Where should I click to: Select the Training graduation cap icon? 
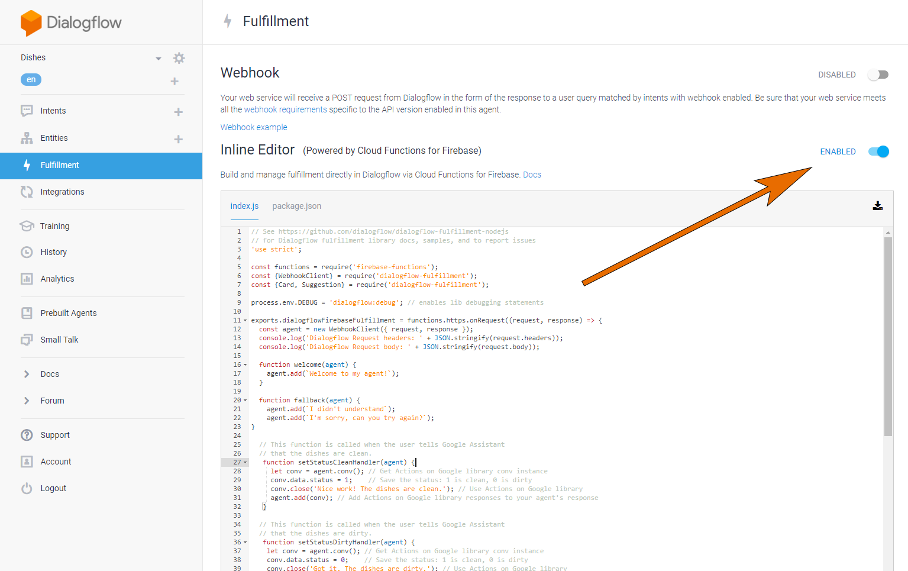coord(26,225)
